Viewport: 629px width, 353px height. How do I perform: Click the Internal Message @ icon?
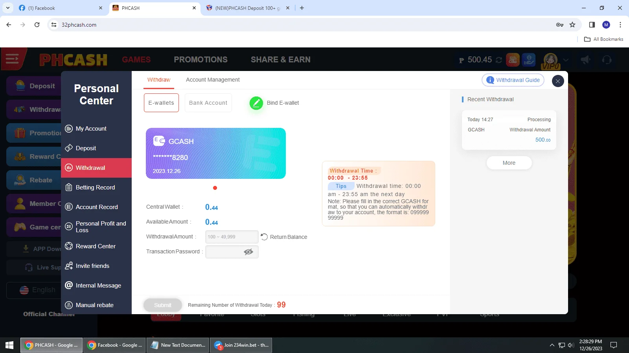(69, 286)
